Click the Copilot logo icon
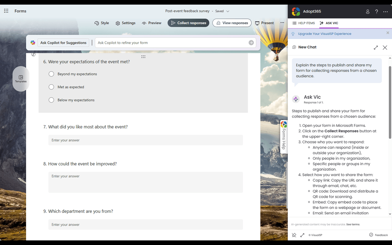 click(33, 43)
